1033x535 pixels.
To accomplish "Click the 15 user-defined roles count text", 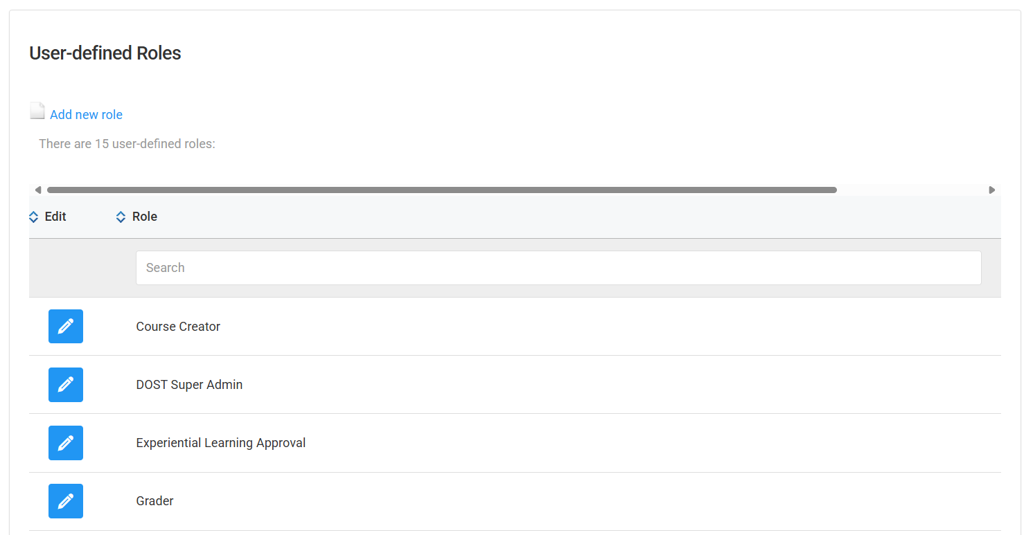I will click(127, 144).
